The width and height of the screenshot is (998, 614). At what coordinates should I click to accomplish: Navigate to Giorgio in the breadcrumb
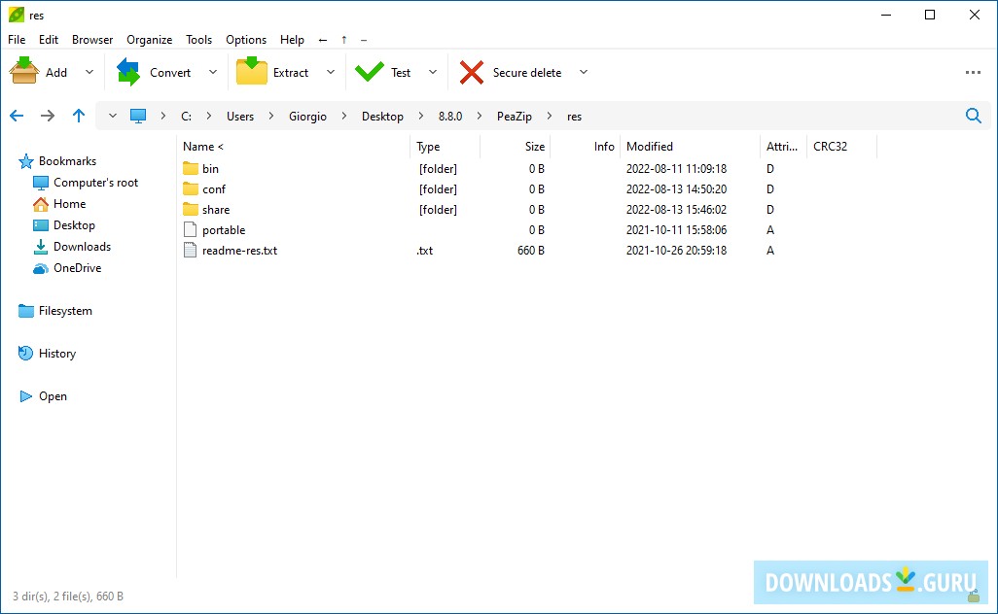point(307,117)
